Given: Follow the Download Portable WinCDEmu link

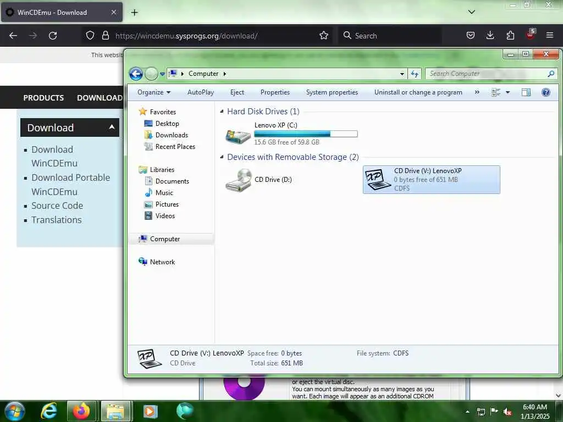Looking at the screenshot, I should [x=71, y=185].
